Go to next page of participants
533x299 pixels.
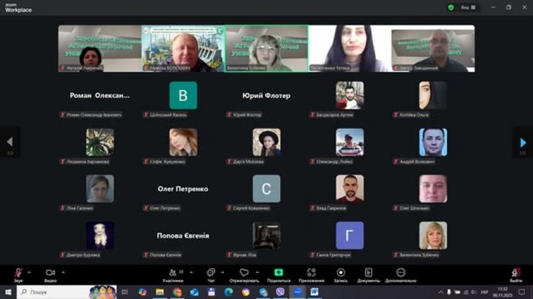click(x=522, y=142)
